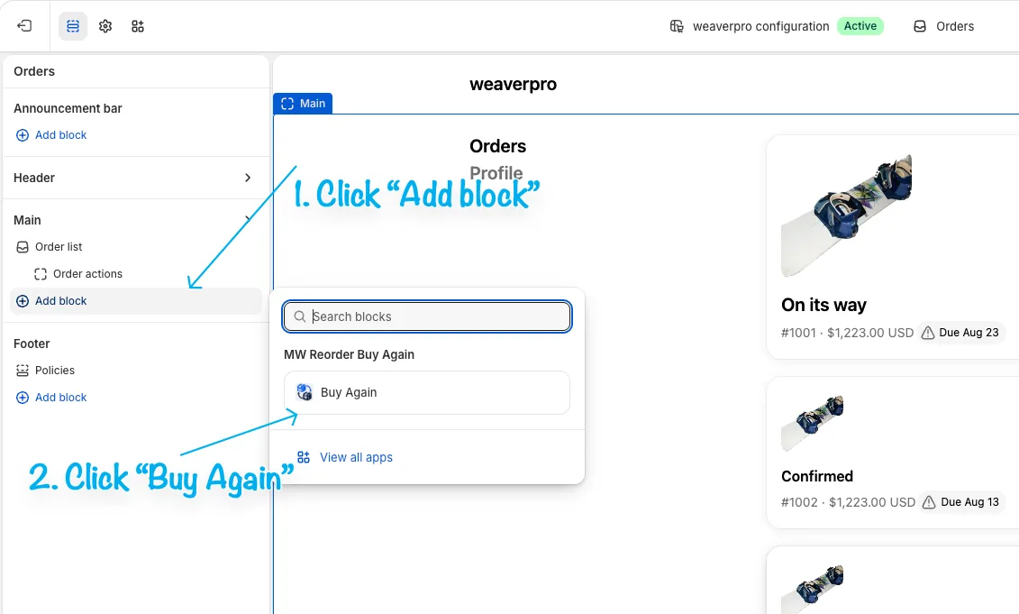Open the On its way order card title
This screenshot has height=614, width=1019.
[x=823, y=305]
